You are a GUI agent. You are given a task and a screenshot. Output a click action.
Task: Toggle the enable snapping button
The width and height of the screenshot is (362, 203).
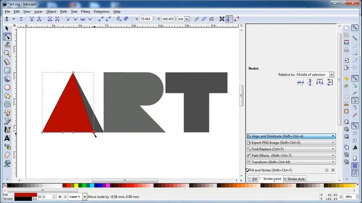[x=355, y=28]
